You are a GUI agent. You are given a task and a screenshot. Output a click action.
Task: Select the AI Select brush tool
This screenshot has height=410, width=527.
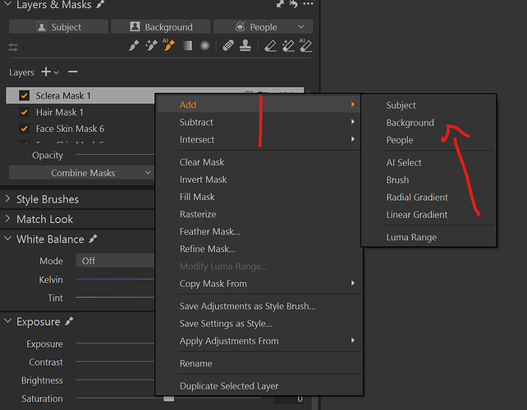[x=170, y=46]
